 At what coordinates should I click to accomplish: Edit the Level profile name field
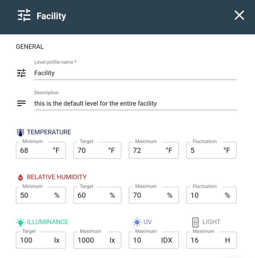[x=135, y=73]
